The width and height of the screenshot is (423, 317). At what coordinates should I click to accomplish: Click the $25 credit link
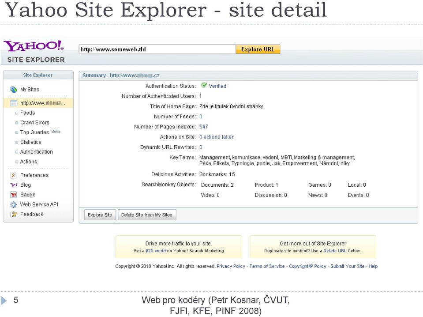156,251
